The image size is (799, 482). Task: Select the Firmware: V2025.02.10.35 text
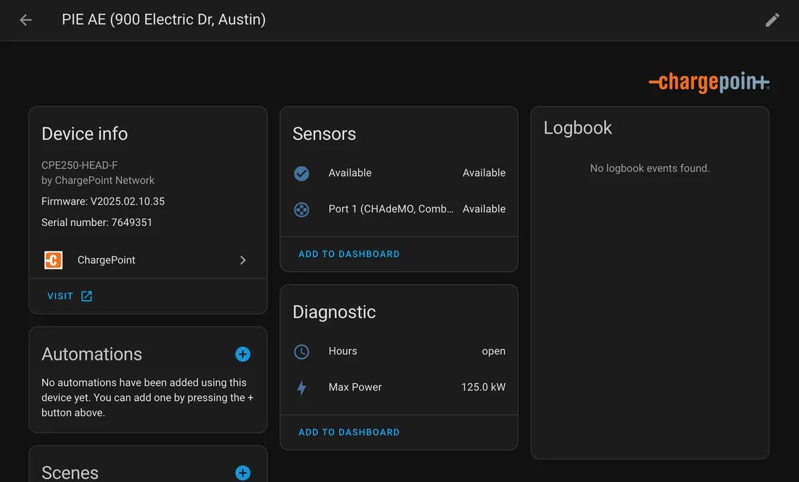click(103, 201)
